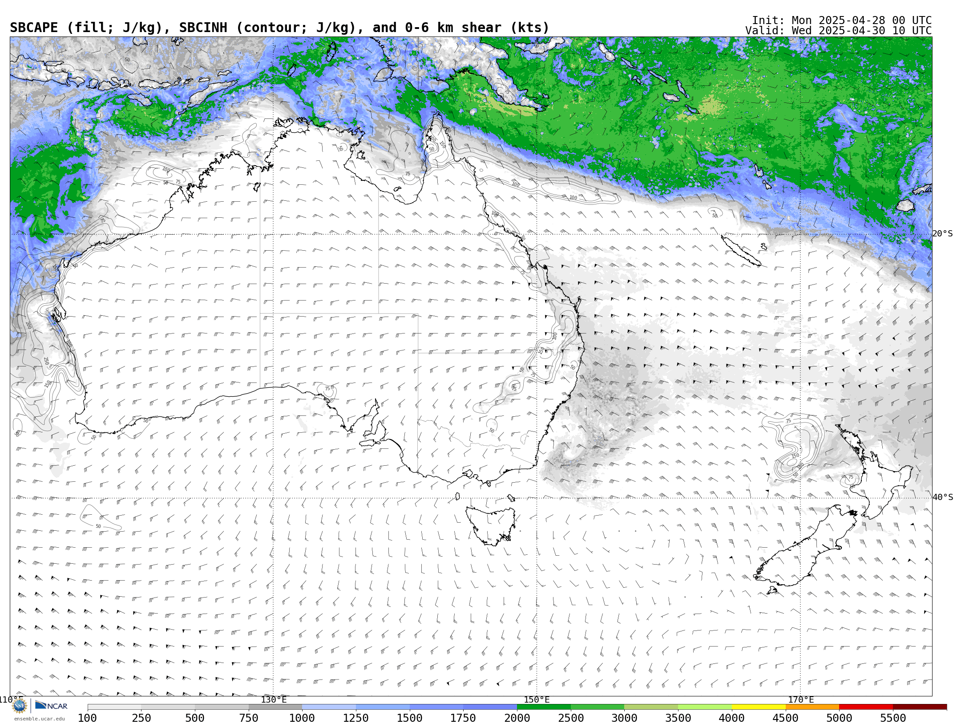Image resolution: width=961 pixels, height=724 pixels.
Task: Click the color bar label '1500'
Action: (410, 718)
